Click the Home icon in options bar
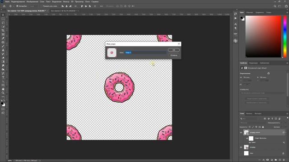 click(x=4, y=6)
